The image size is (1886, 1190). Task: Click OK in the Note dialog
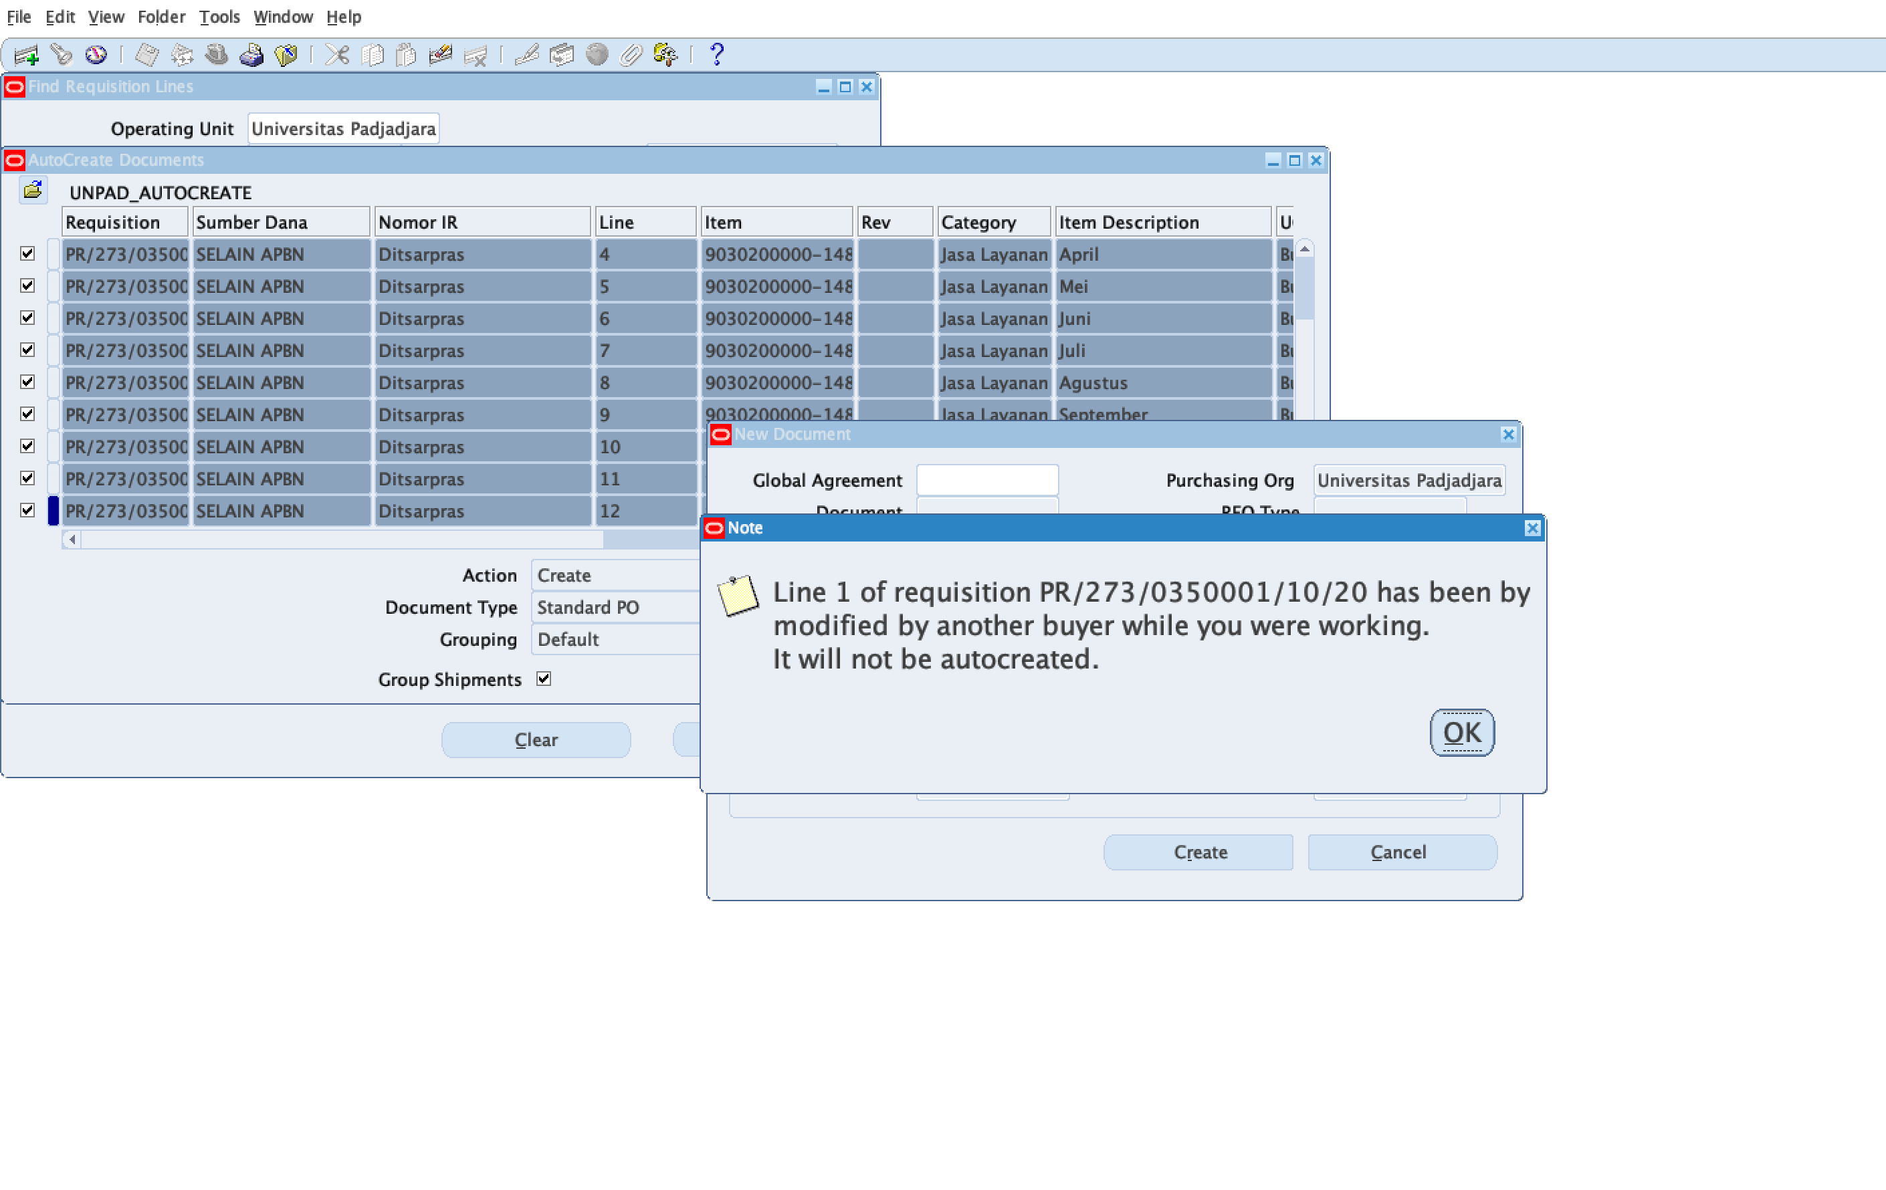(1461, 733)
